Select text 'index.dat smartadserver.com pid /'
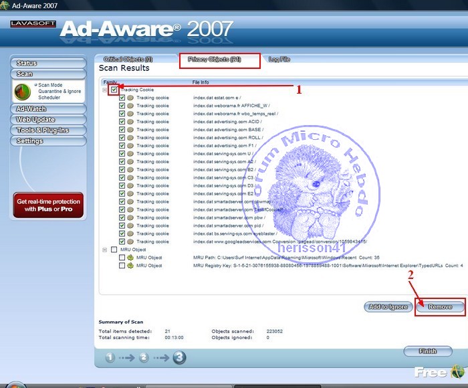Image resolution: width=468 pixels, height=388 pixels. tap(229, 225)
